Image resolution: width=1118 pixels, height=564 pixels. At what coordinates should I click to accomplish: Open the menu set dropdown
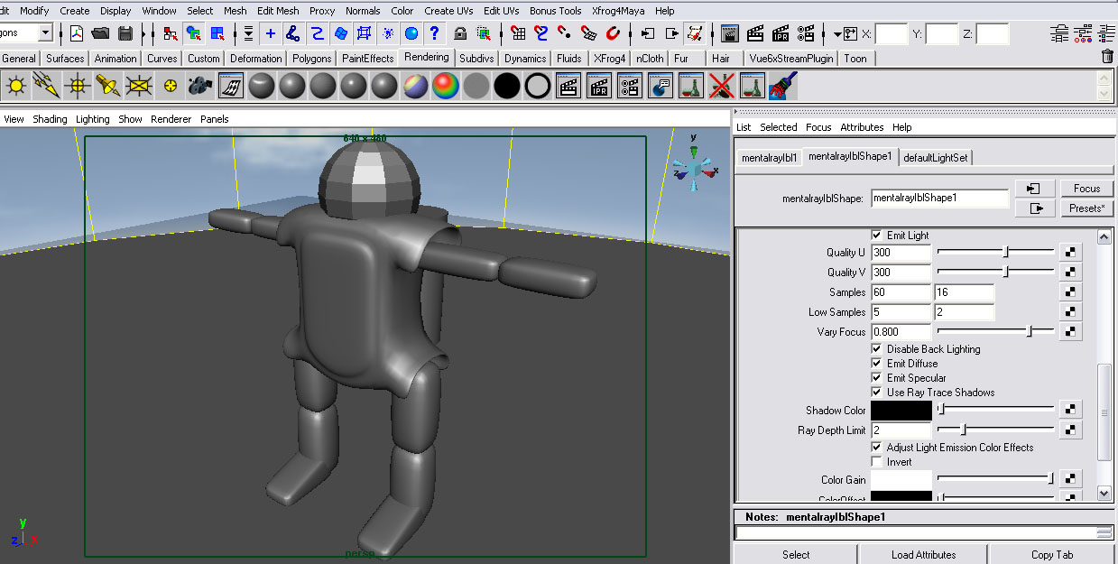click(x=45, y=33)
